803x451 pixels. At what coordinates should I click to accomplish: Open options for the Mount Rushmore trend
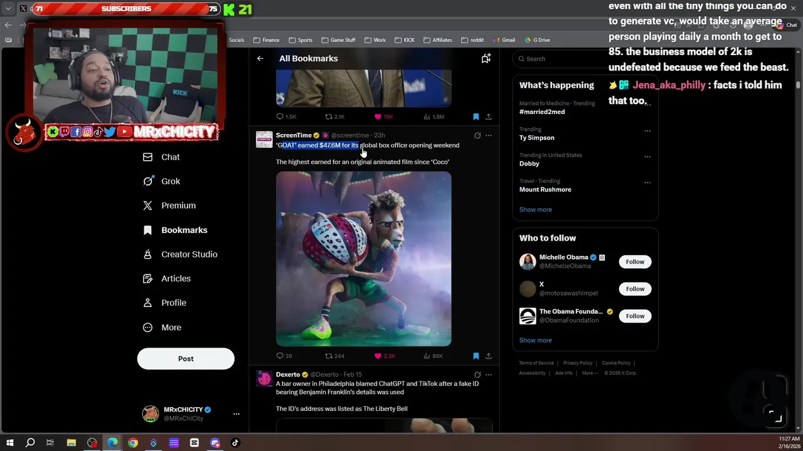coord(647,183)
